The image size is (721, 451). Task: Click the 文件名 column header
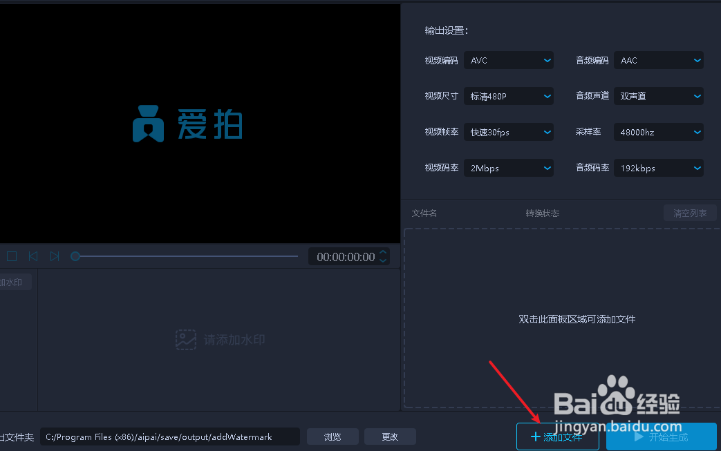tap(424, 213)
